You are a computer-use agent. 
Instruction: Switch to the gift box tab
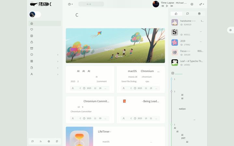pyautogui.click(x=199, y=14)
